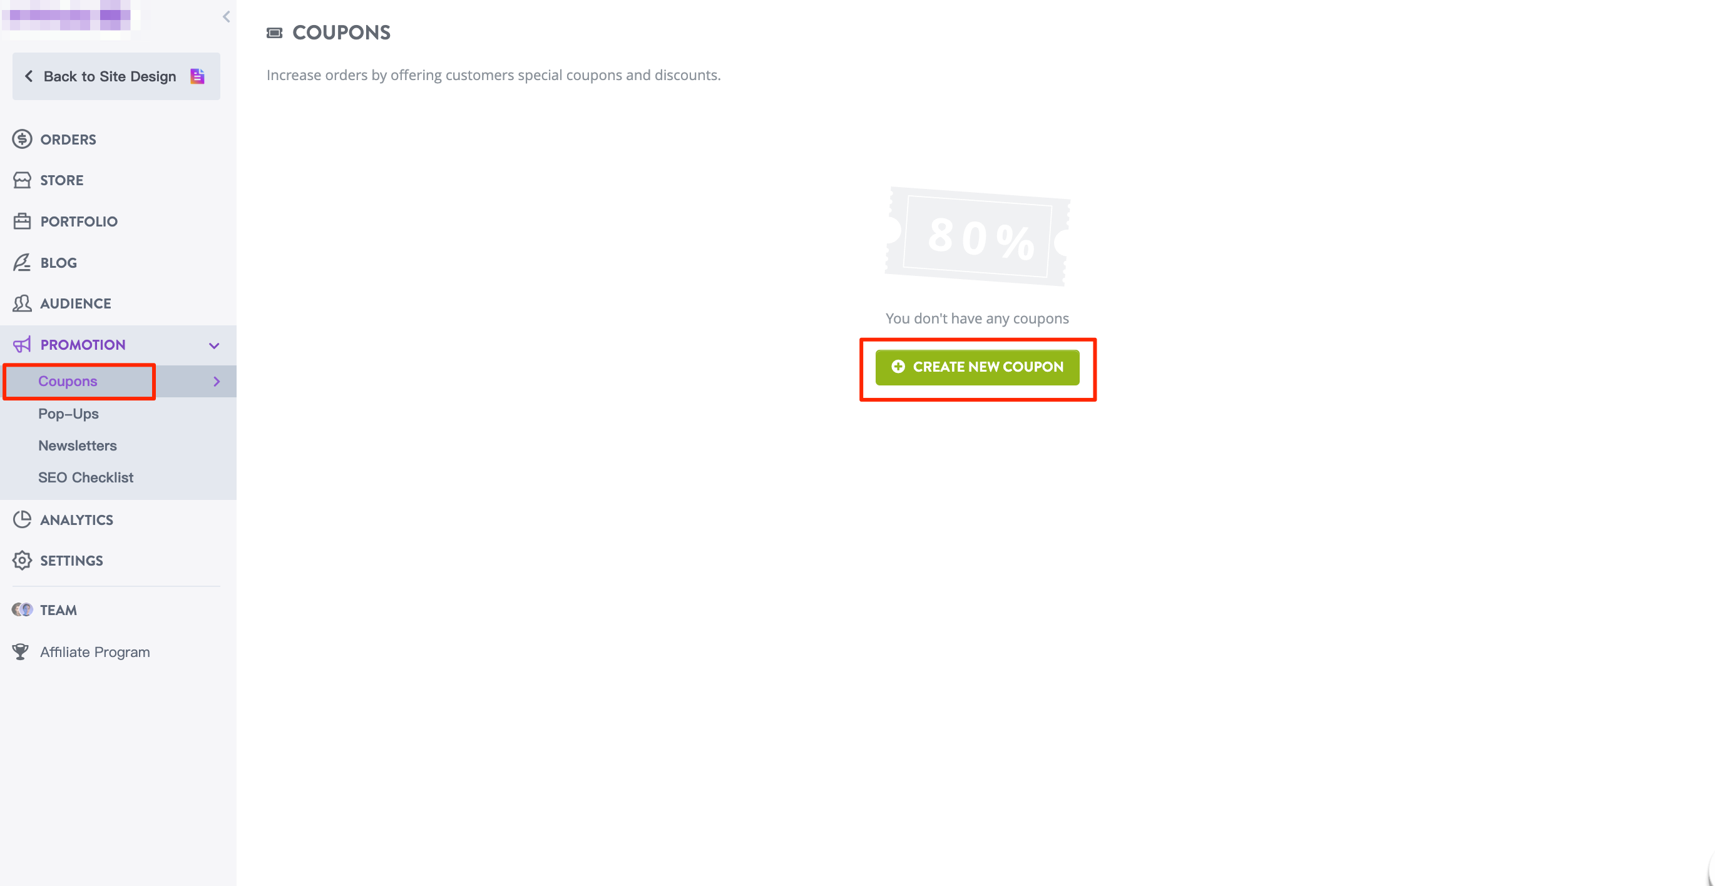The height and width of the screenshot is (886, 1715).
Task: Click the Affiliate Program item
Action: coord(95,651)
